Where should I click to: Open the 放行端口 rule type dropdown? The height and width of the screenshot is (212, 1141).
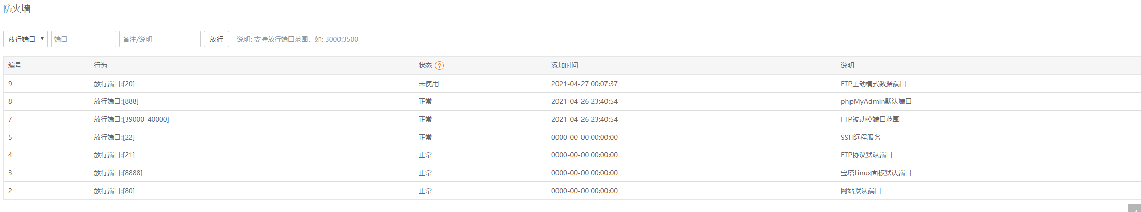pos(26,39)
